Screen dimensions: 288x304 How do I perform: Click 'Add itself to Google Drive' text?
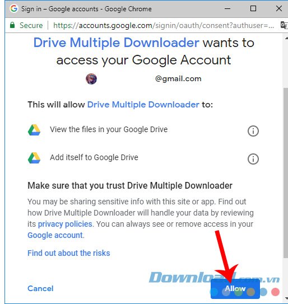[x=94, y=157]
